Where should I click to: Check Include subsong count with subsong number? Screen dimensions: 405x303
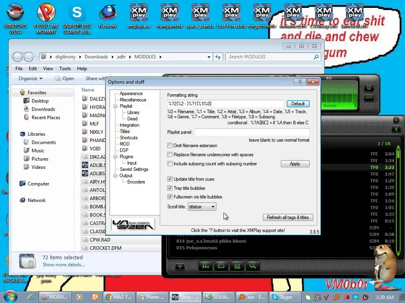coord(170,164)
